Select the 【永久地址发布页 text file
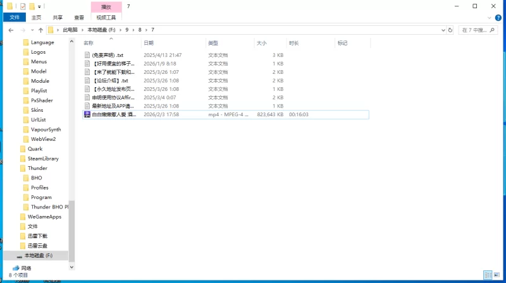Image resolution: width=506 pixels, height=283 pixels. [x=113, y=89]
